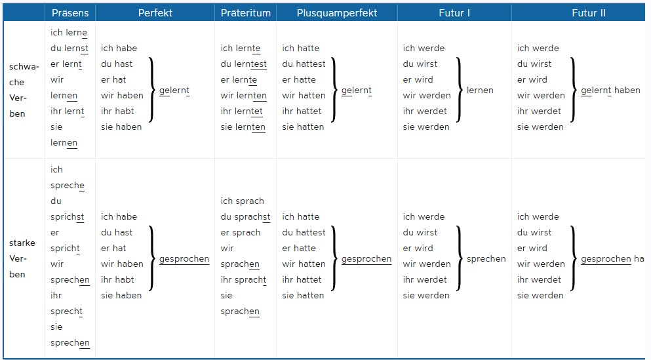The image size is (651, 360).
Task: Click the starke Verben row label
Action: [x=22, y=259]
